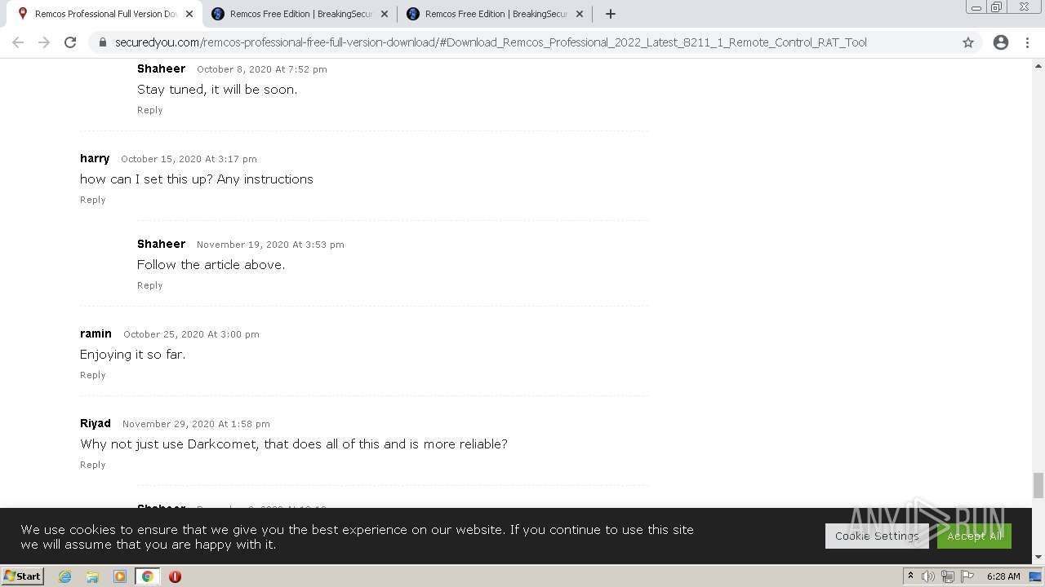Screen dimensions: 1045x587
Task: Open the November 19, 2020 comment permalink
Action: click(x=270, y=245)
